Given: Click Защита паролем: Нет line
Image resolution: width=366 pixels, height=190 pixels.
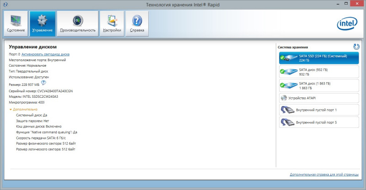Looking at the screenshot, I should coord(32,121).
